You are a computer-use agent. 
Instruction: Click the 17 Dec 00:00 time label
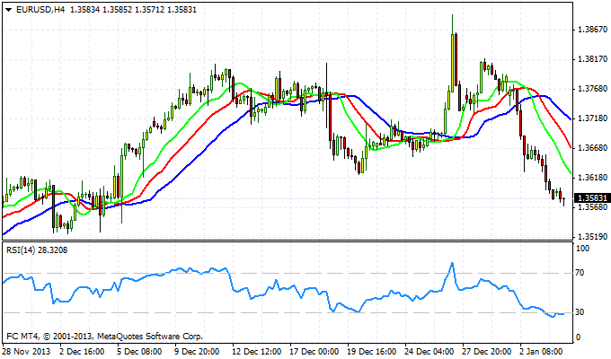pyautogui.click(x=314, y=351)
